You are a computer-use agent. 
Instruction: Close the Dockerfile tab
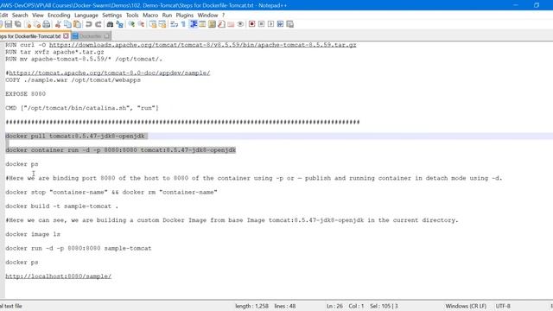click(x=107, y=36)
